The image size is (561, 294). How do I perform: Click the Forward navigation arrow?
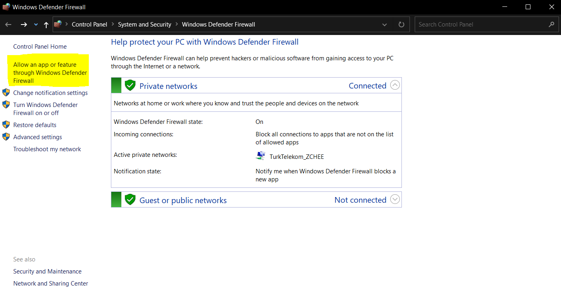tap(24, 25)
